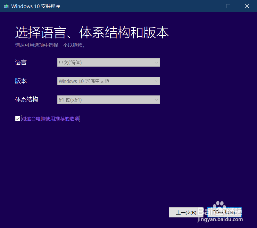The image size is (257, 228).
Task: Click the 选择语言、体系结构和版本 heading
Action: click(92, 32)
